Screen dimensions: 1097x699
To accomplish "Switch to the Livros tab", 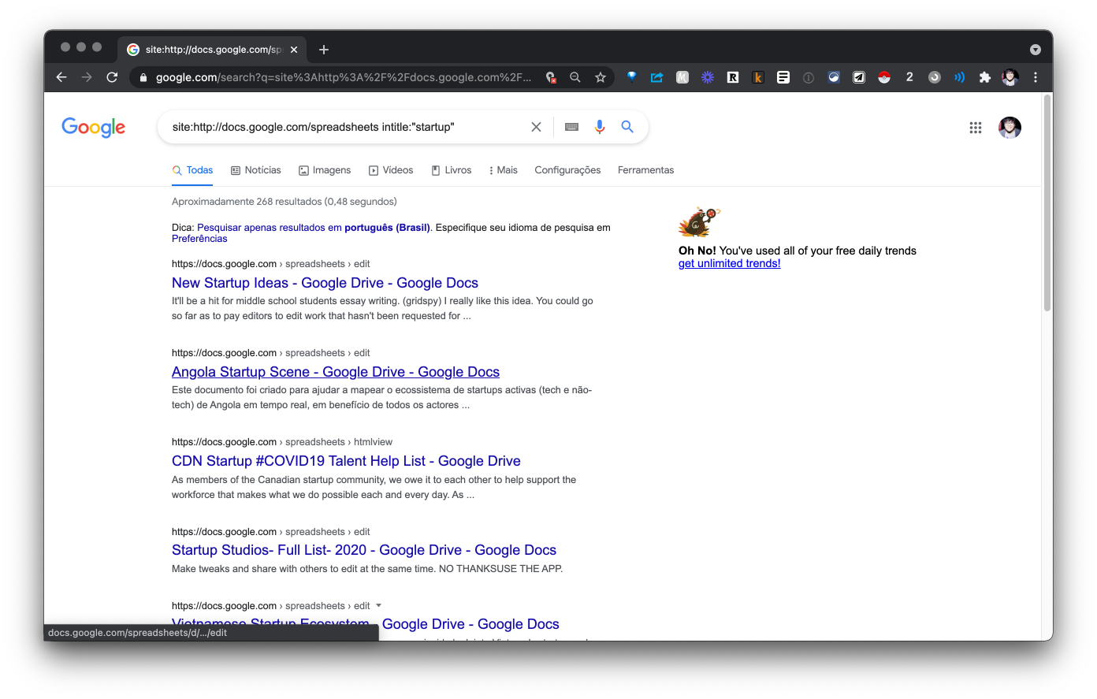I will pos(452,170).
